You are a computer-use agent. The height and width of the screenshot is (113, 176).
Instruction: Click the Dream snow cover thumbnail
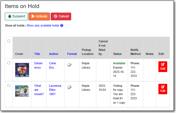(x=22, y=70)
